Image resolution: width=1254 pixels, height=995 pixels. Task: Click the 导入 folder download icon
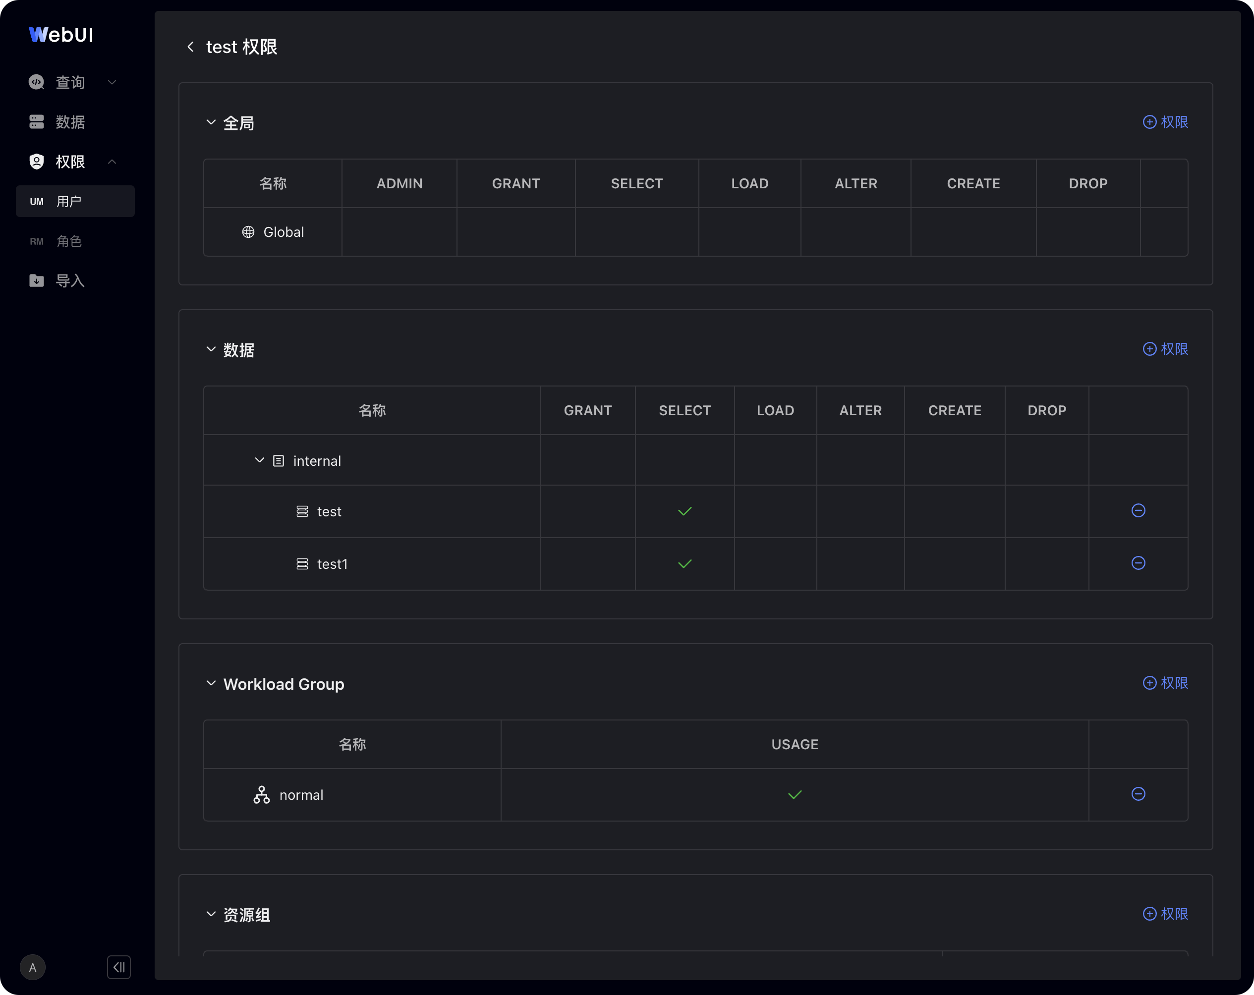click(x=37, y=281)
